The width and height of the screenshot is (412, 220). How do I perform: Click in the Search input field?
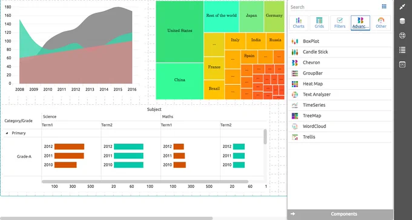point(330,7)
